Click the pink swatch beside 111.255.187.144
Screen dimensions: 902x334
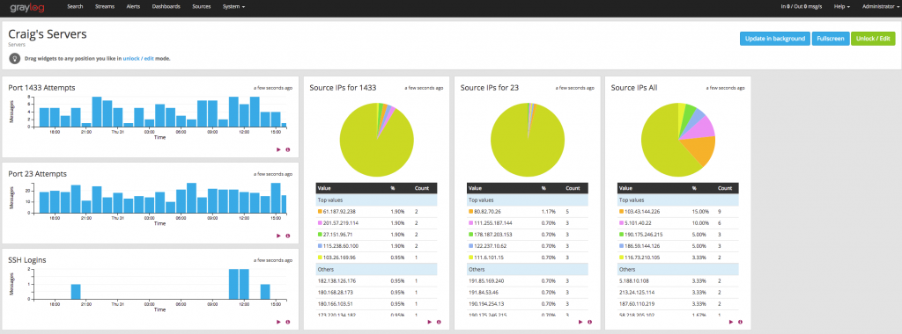[470, 222]
